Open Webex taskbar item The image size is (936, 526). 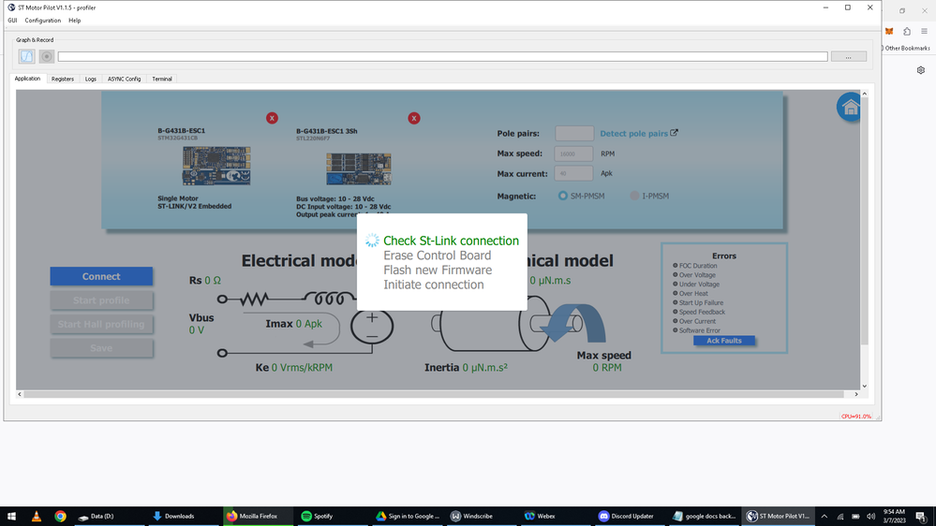556,517
